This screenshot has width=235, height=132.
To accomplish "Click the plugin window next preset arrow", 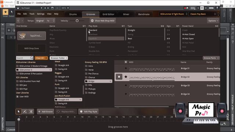I will pos(48,8).
